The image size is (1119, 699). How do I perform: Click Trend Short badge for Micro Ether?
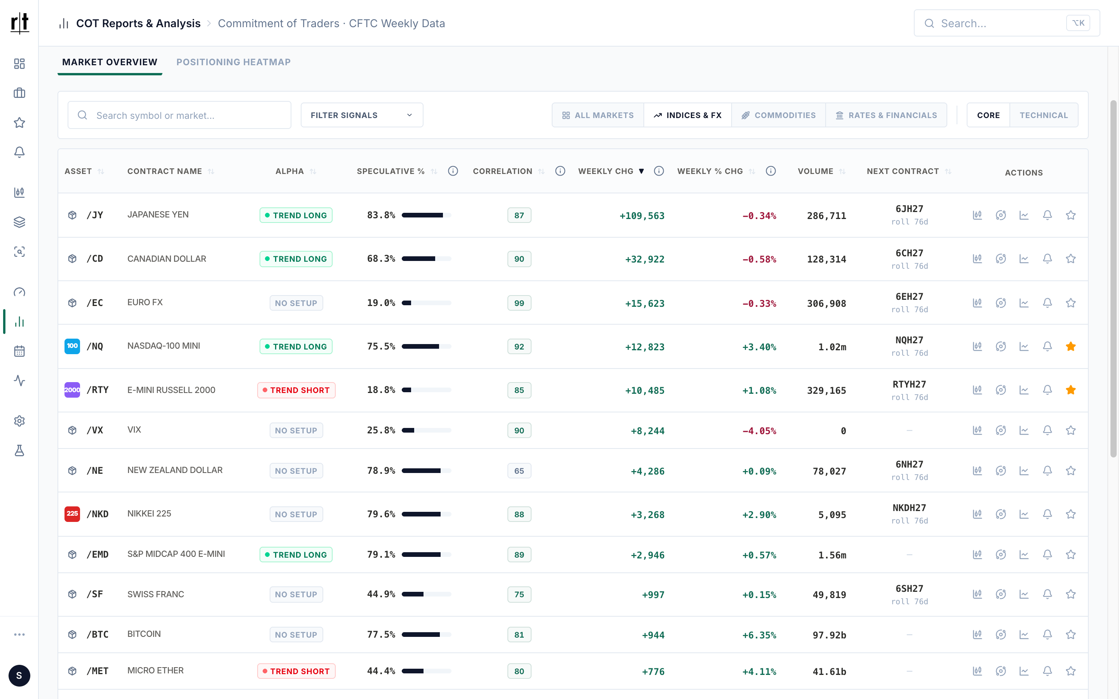tap(296, 671)
